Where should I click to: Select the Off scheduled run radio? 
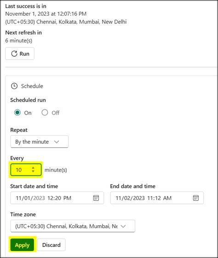(x=45, y=113)
